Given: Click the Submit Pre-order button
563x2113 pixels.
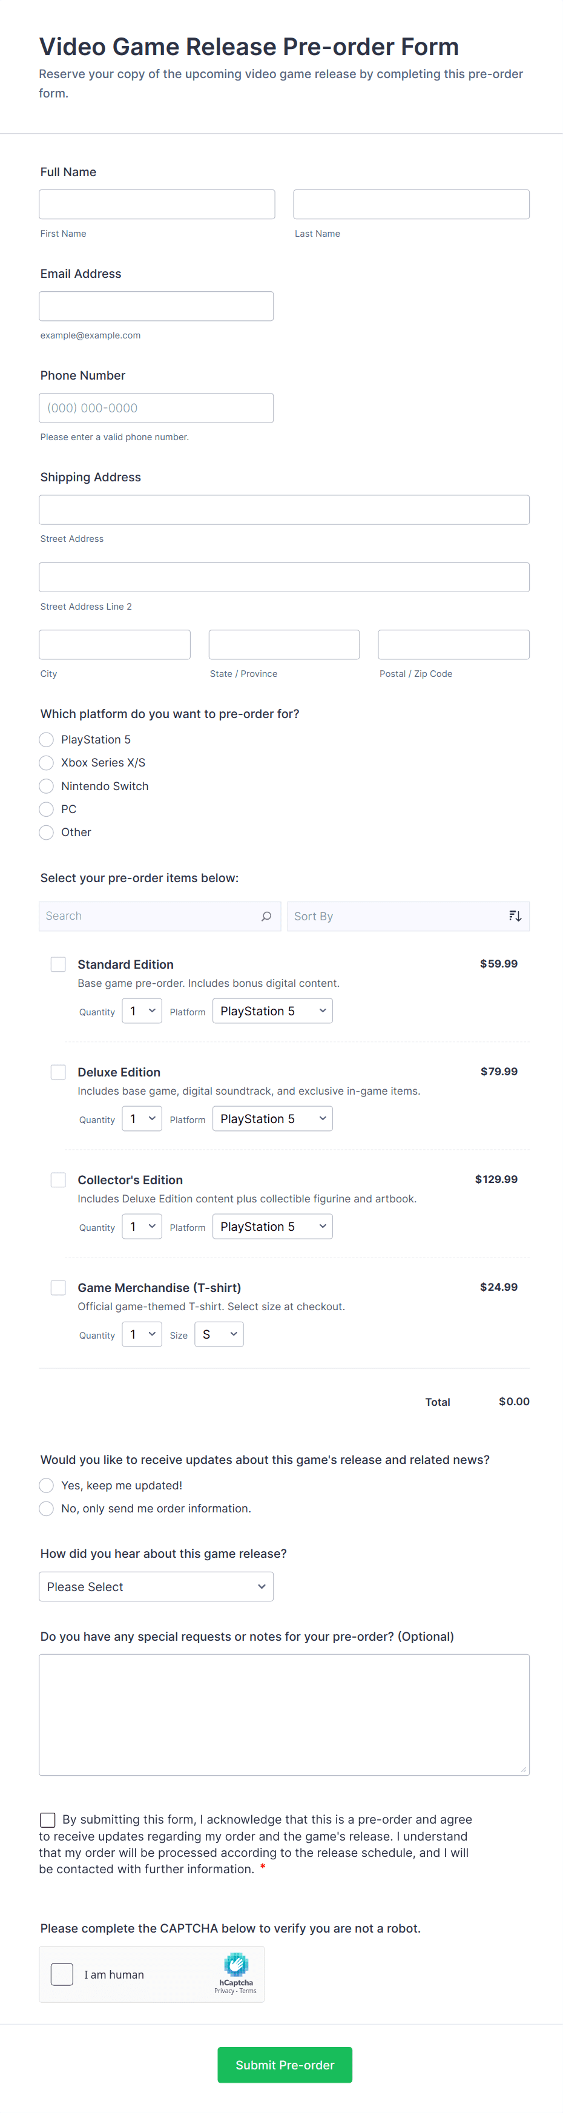Looking at the screenshot, I should click(285, 2065).
